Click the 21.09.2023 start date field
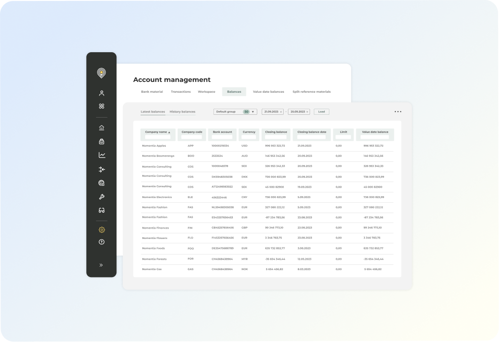Viewport: 499px width, 342px height. click(272, 111)
